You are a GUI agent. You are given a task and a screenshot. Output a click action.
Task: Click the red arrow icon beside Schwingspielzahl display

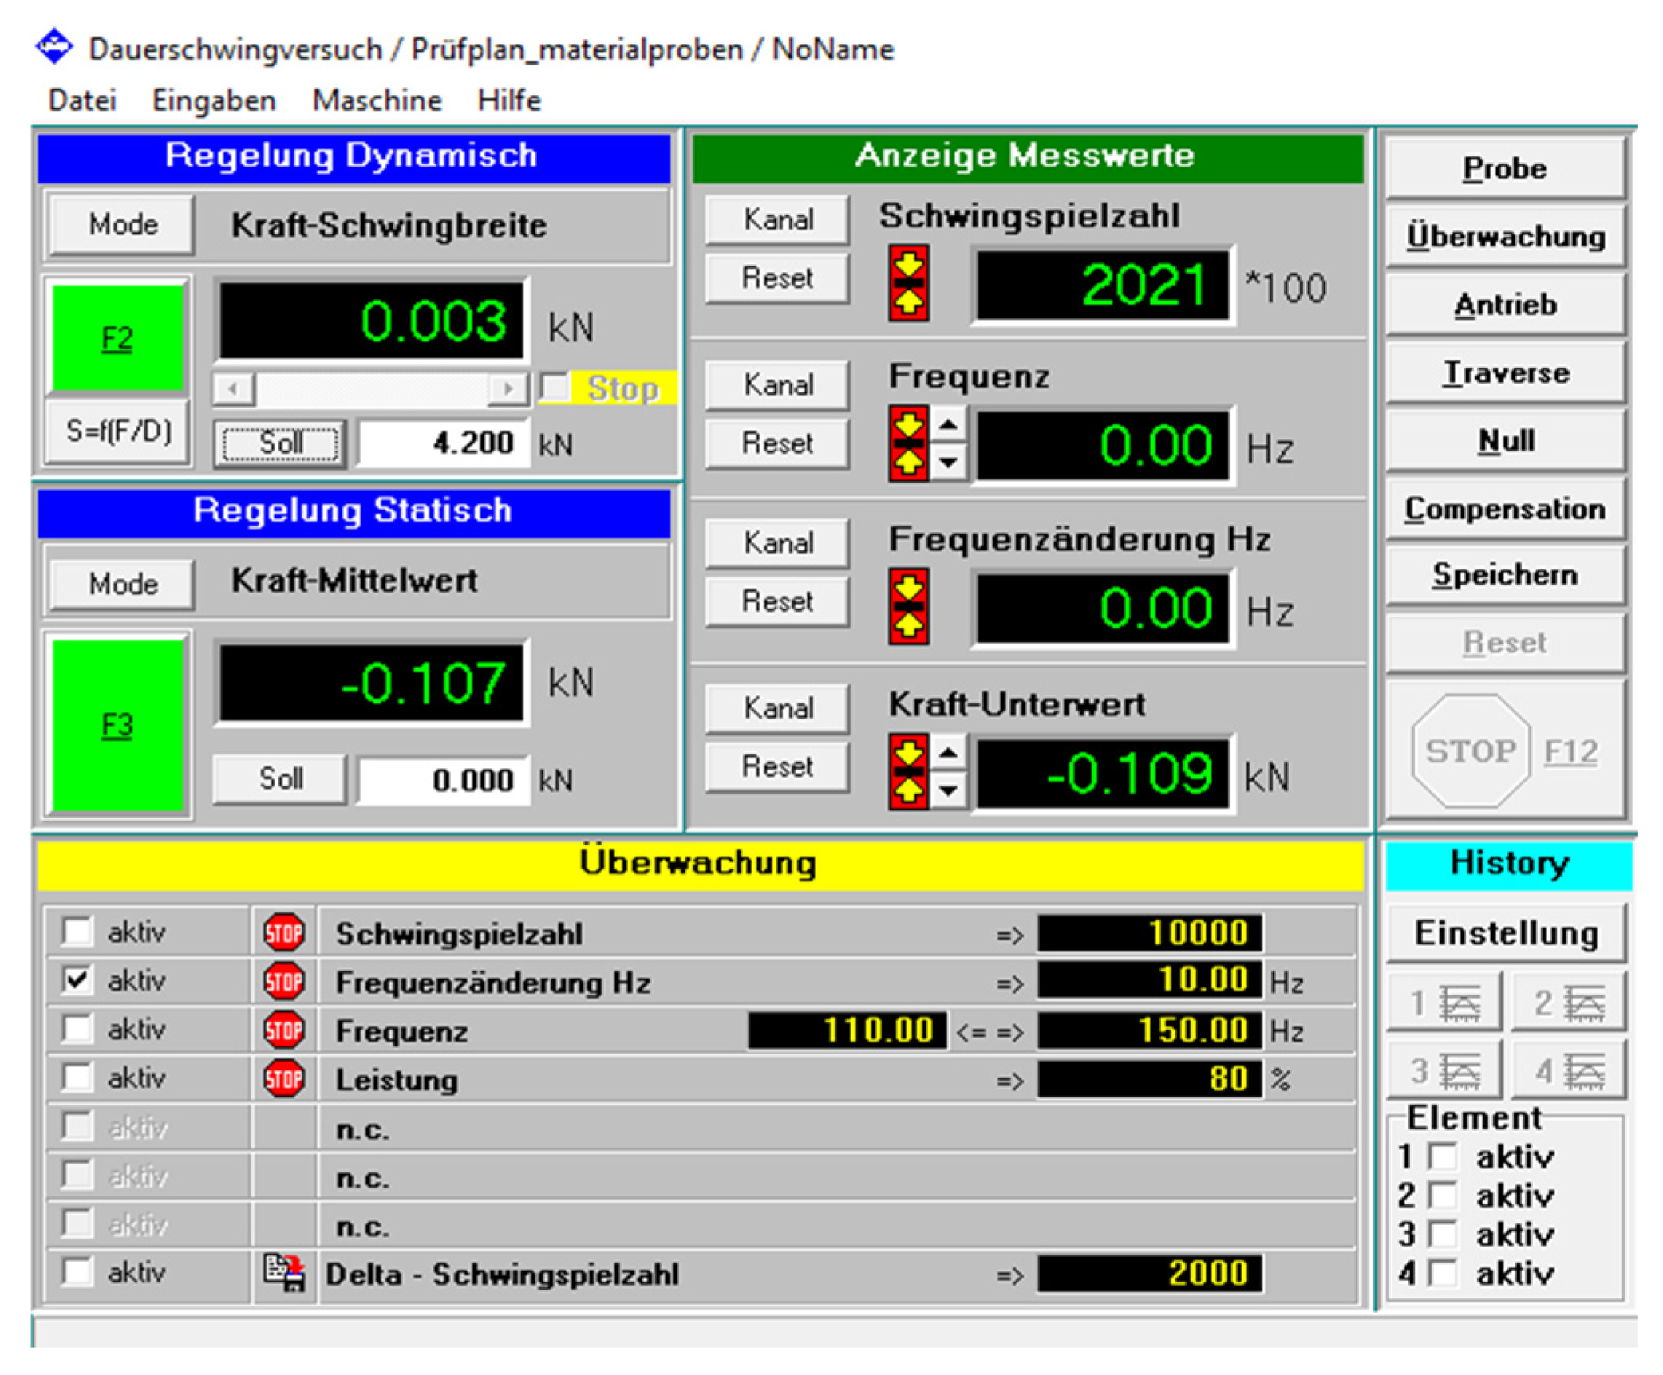[x=908, y=283]
